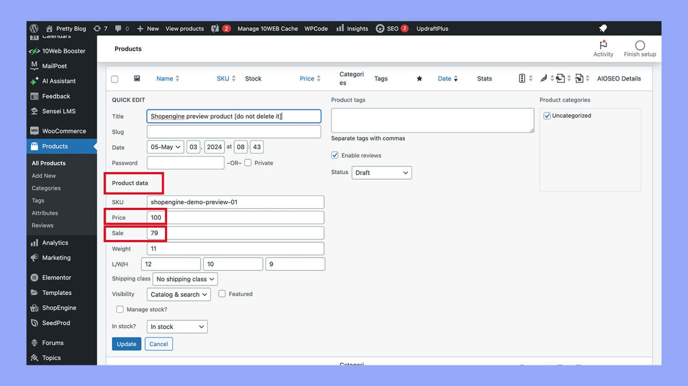Open the In stock dropdown

[x=176, y=326]
